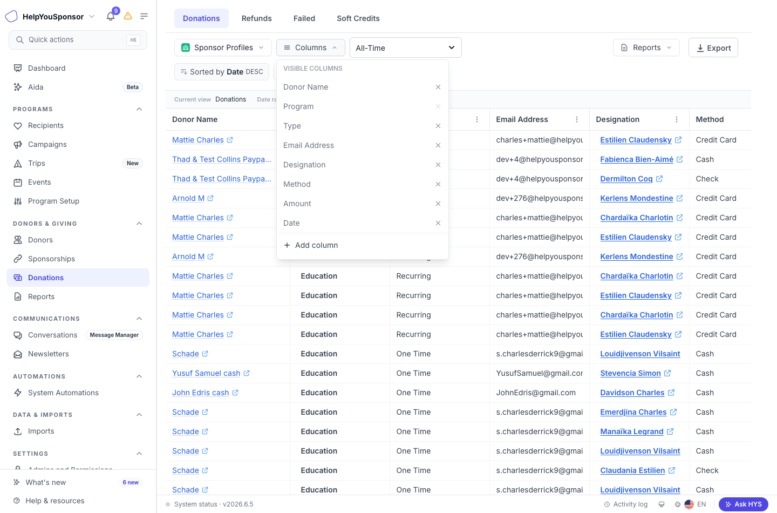
Task: Open Dermilton Coq external link icon
Action: point(659,179)
